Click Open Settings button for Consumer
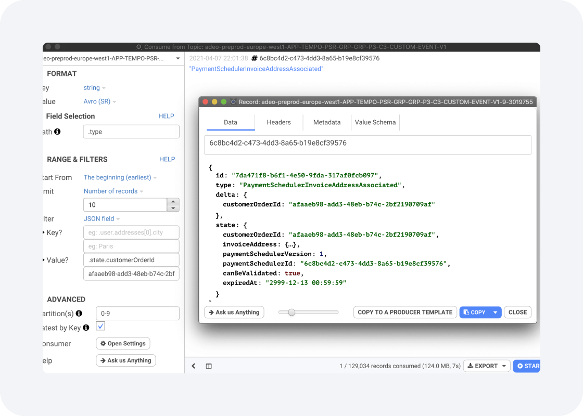This screenshot has width=583, height=416. tap(123, 344)
